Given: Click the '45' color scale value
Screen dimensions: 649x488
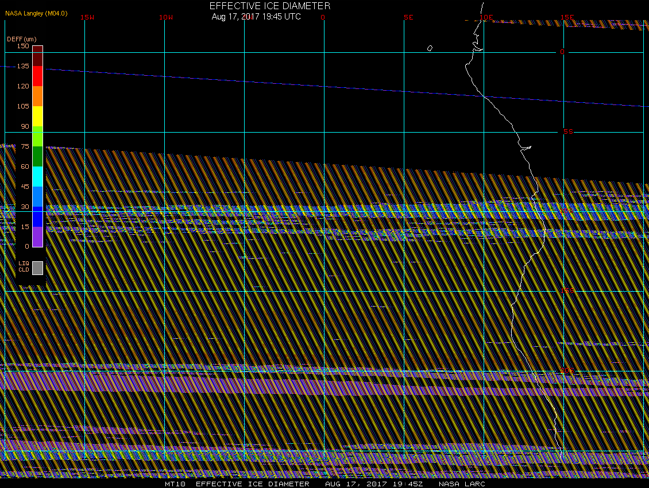Looking at the screenshot, I should click(25, 187).
